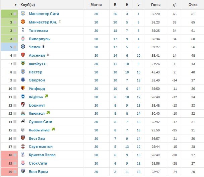Open the Burnley FC team link
This screenshot has width=204, height=177.
(x=38, y=64)
